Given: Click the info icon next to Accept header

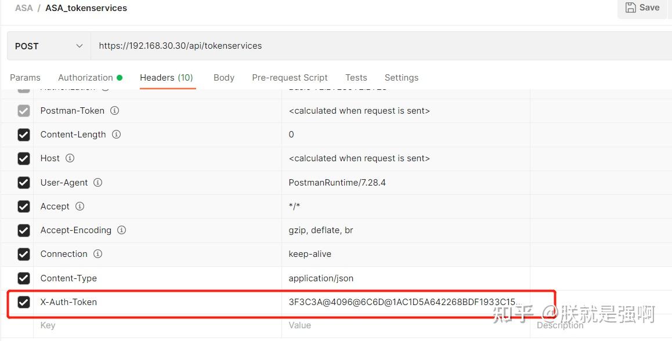Looking at the screenshot, I should (79, 206).
